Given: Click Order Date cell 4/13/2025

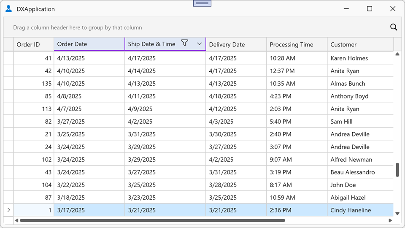Looking at the screenshot, I should (89, 58).
